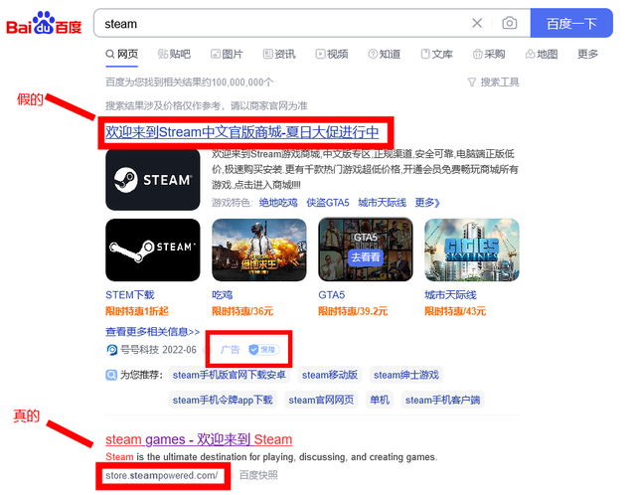Open steam games - 欢迎来到 Steam result
The height and width of the screenshot is (495, 636).
[199, 439]
